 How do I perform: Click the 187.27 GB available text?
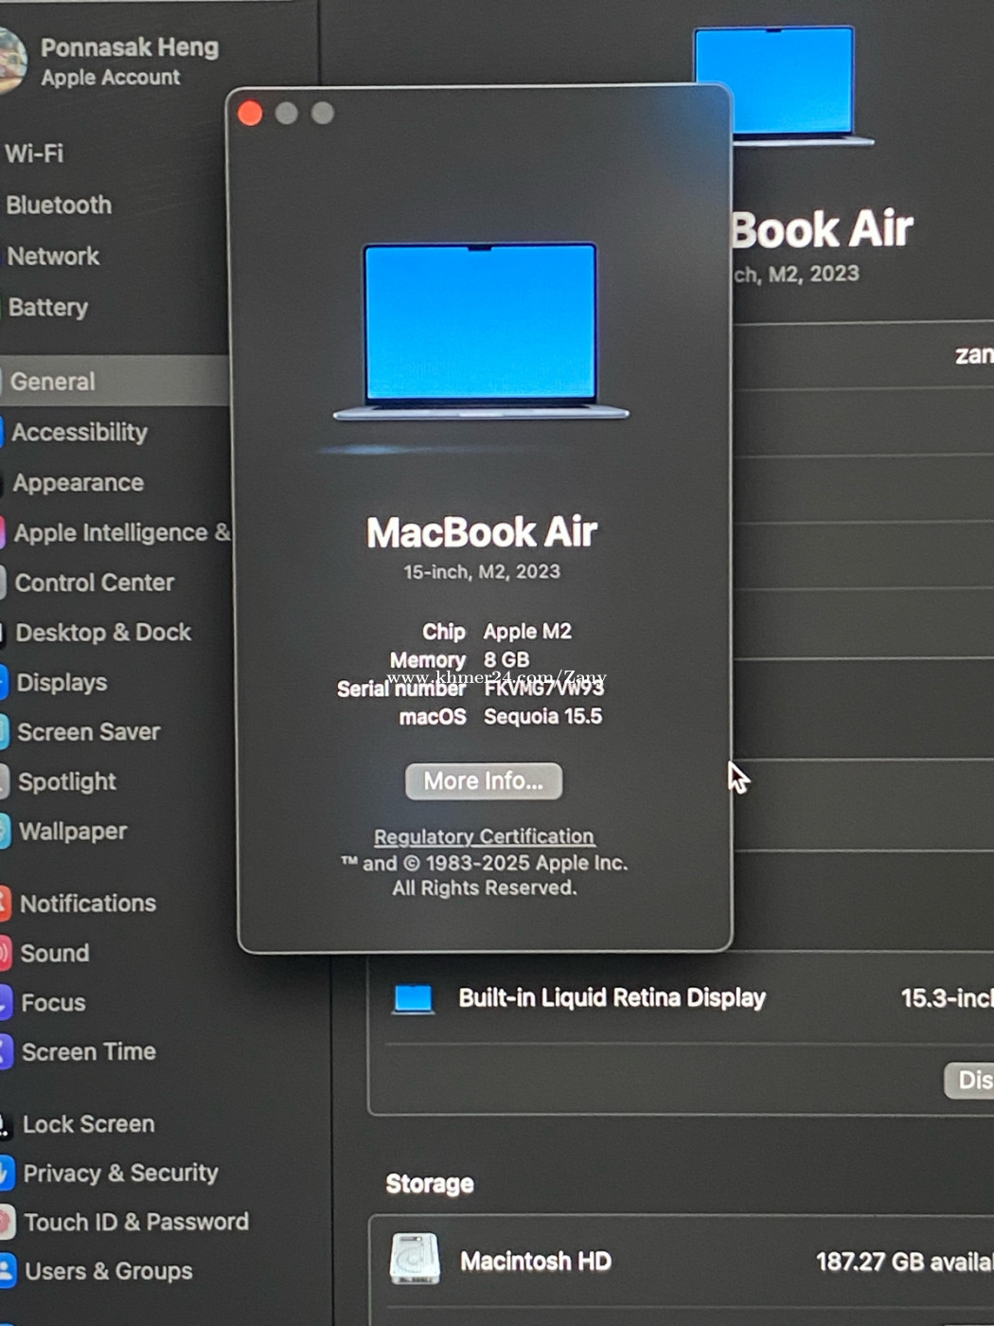[x=905, y=1261]
